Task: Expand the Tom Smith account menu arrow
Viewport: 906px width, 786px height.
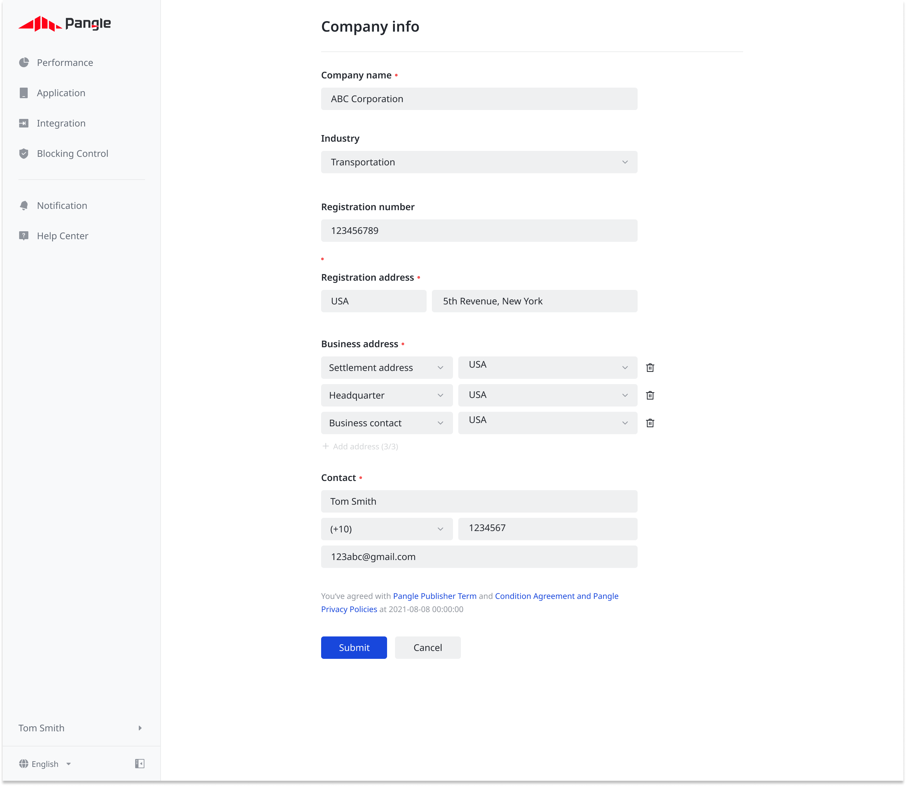Action: coord(140,728)
